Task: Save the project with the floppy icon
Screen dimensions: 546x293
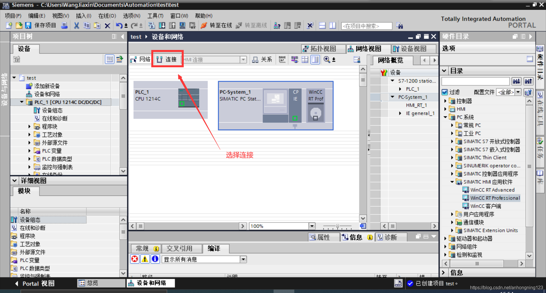Action: (x=28, y=26)
